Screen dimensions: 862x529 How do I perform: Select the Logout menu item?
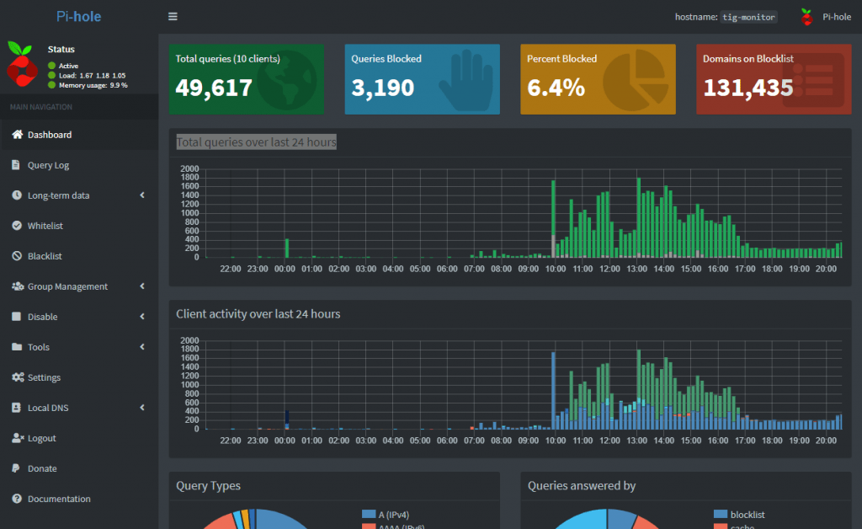pyautogui.click(x=79, y=438)
